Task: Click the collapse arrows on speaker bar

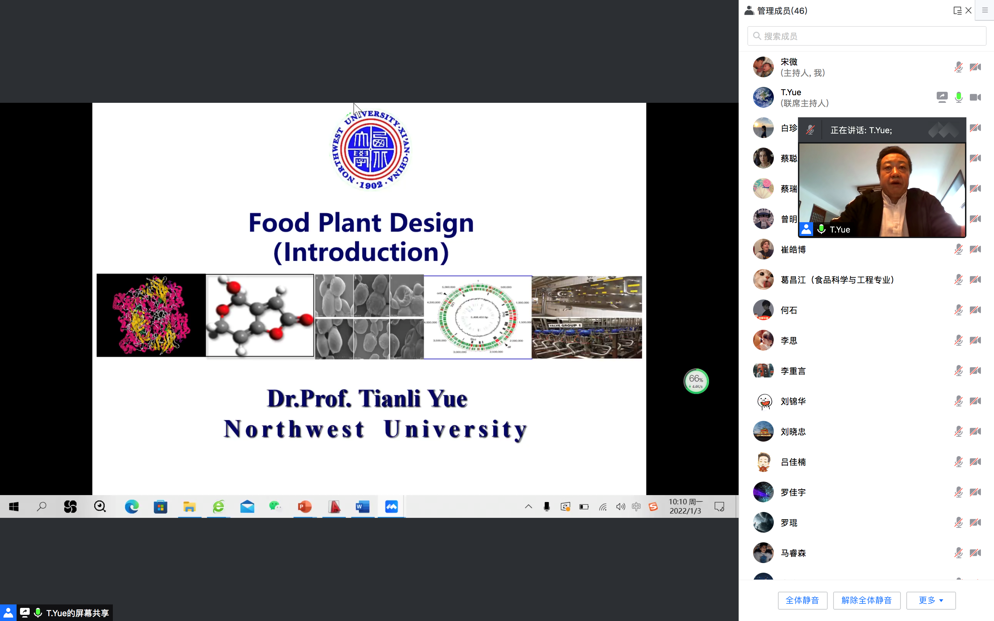Action: (x=944, y=130)
